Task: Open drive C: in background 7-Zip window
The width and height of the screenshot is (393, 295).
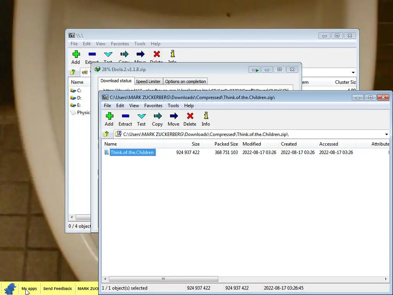Action: (x=76, y=91)
